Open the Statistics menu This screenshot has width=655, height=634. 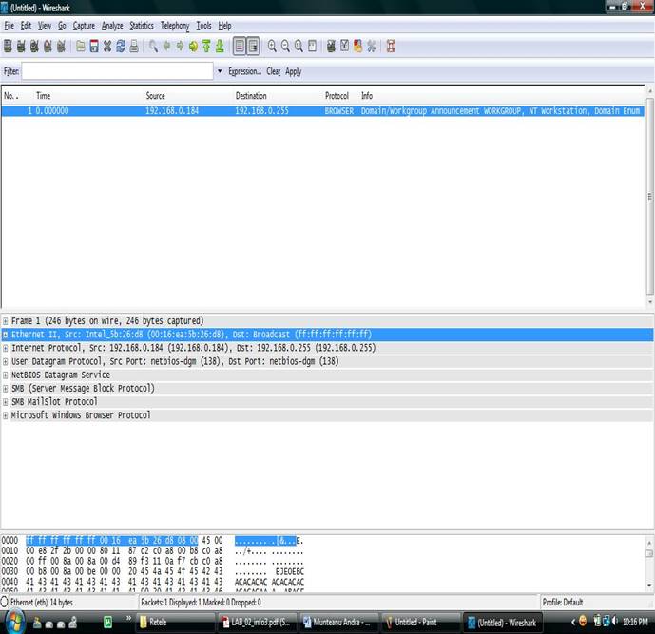(141, 26)
